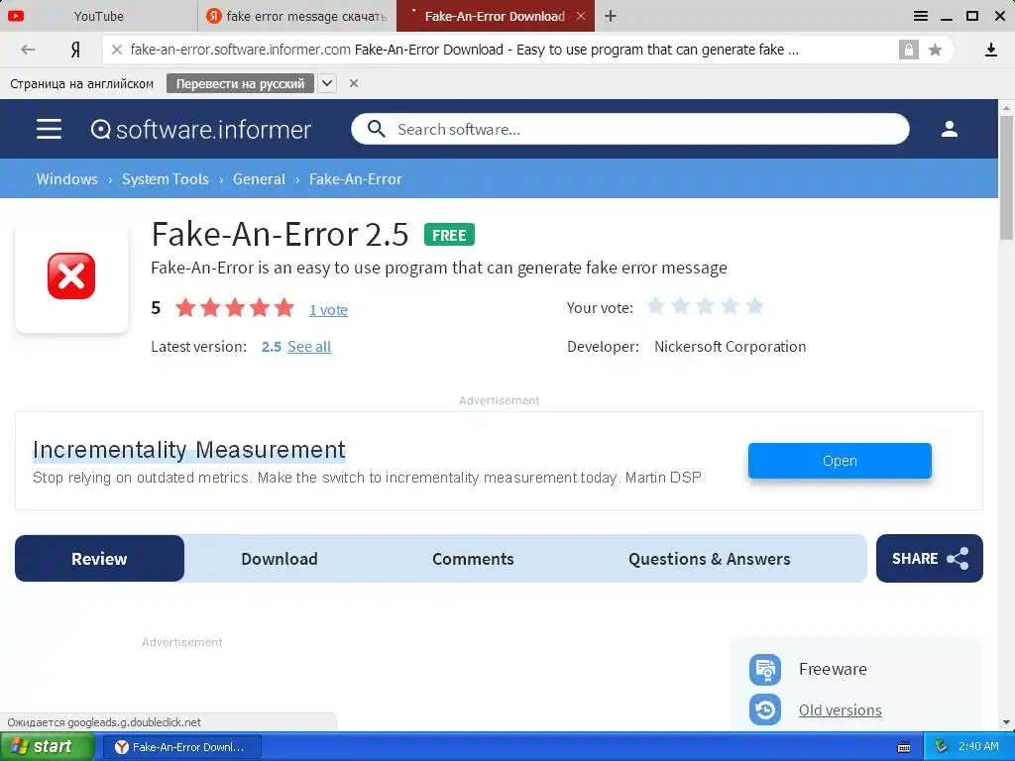Click the software.informer logo

click(x=200, y=130)
